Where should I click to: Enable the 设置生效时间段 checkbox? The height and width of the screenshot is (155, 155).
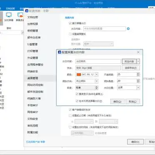70,127
